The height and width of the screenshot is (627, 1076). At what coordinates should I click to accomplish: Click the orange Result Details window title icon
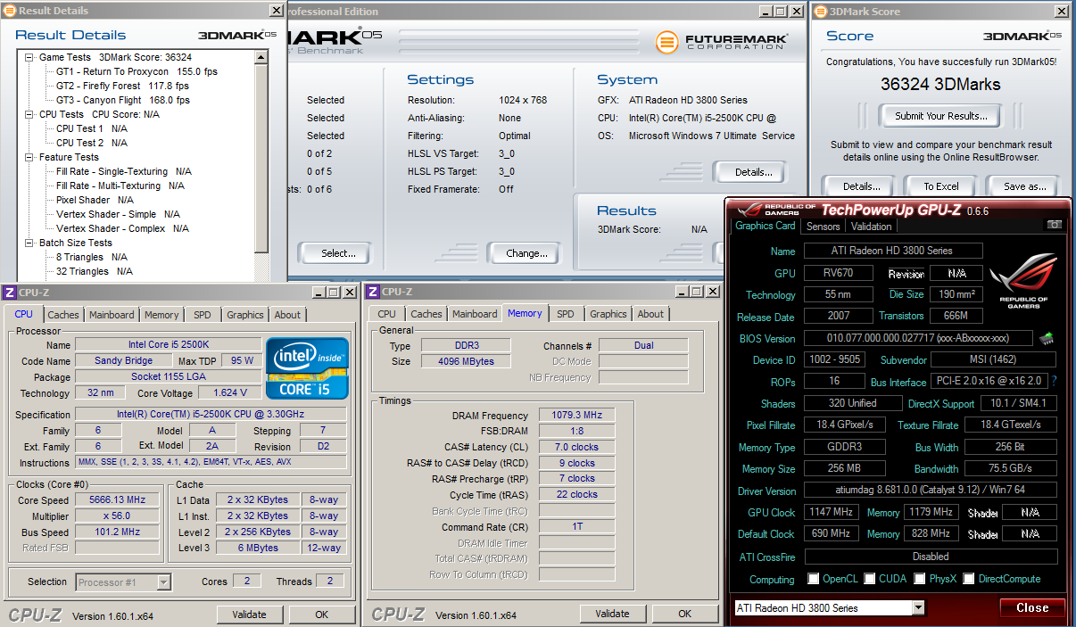click(x=9, y=11)
